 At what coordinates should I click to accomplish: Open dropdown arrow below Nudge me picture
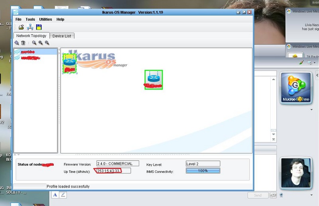(311, 110)
